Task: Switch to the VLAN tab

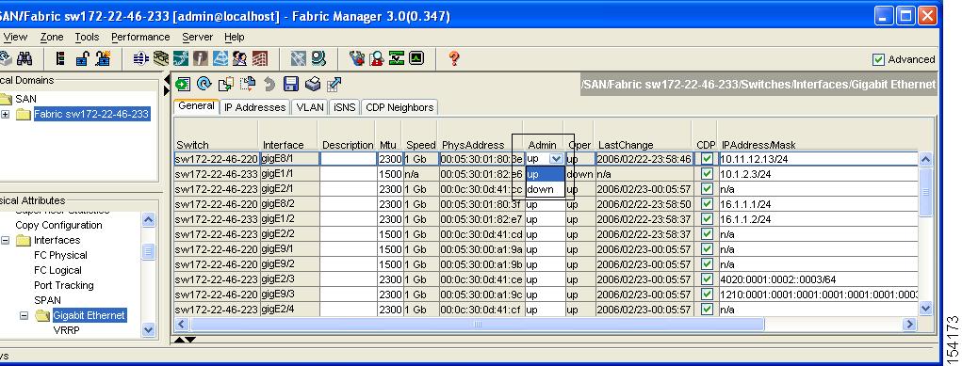Action: [x=310, y=107]
